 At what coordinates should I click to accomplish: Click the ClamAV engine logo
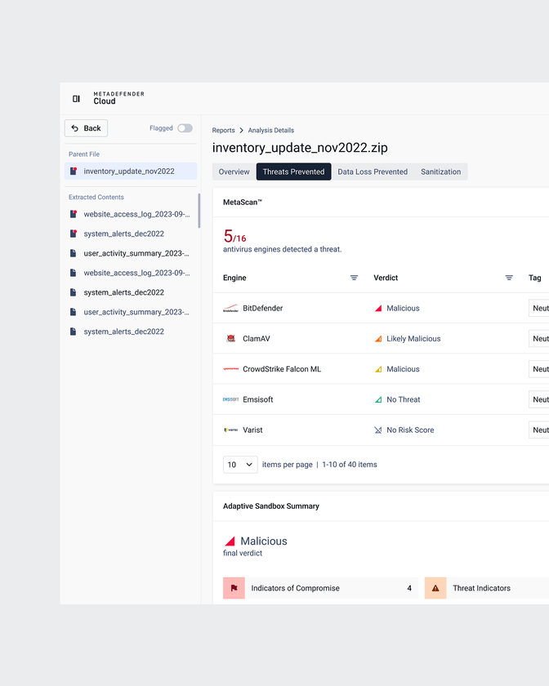(230, 339)
